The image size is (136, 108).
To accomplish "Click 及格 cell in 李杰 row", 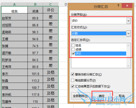I will (x=50, y=72).
